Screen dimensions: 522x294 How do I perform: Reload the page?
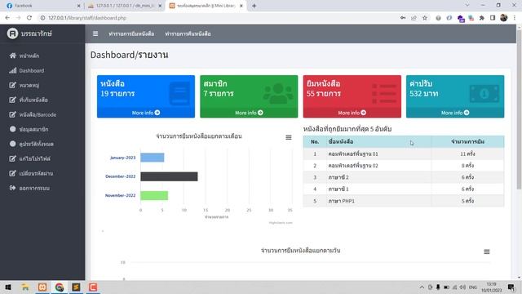[29, 18]
